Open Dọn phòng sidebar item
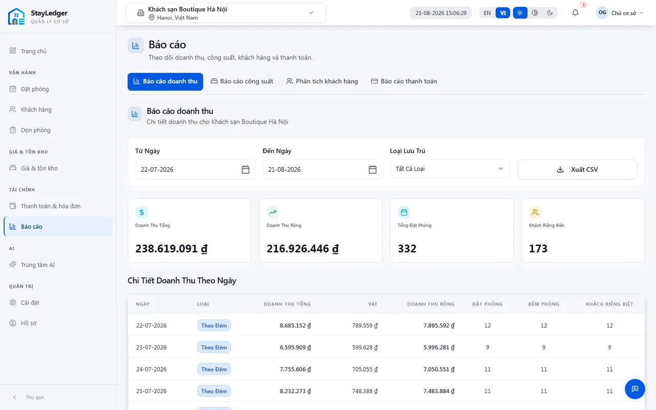The height and width of the screenshot is (410, 656). [x=58, y=130]
